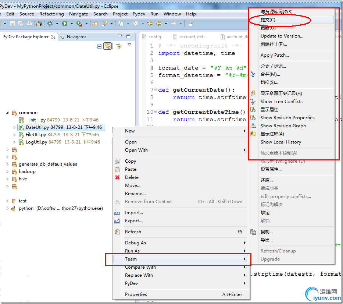Expand the FileUtil.py tree item
Screen dimensions: 343x304
point(15,135)
